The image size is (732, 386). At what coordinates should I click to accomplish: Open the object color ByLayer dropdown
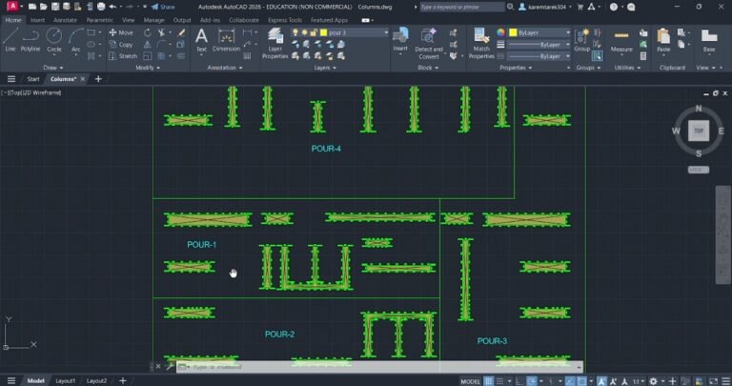pos(539,32)
